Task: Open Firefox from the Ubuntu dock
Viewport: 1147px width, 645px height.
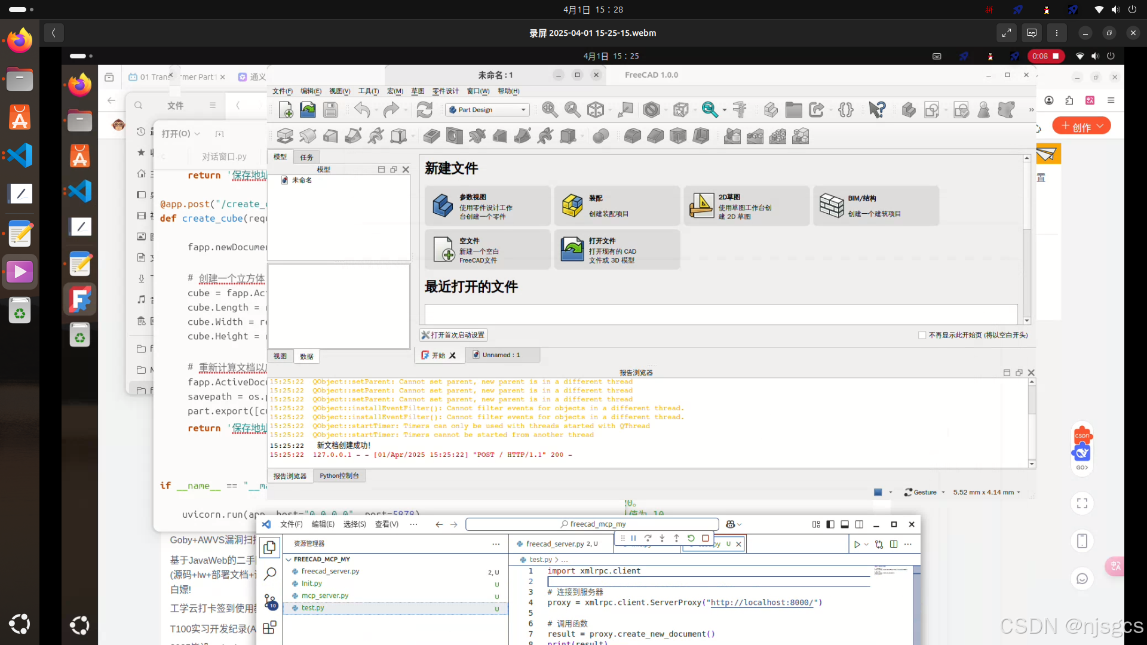Action: [20, 41]
